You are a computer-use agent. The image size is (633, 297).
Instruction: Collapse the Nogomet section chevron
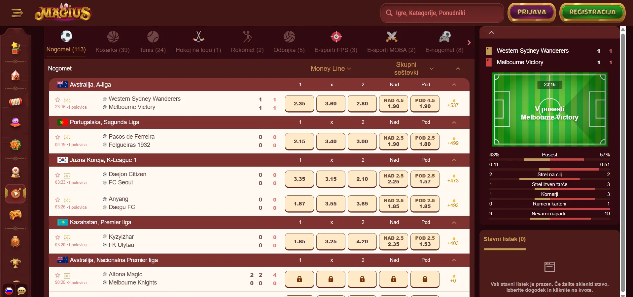click(x=458, y=68)
